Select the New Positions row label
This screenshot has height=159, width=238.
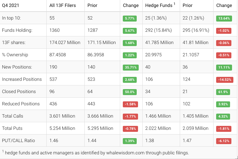tap(17, 67)
